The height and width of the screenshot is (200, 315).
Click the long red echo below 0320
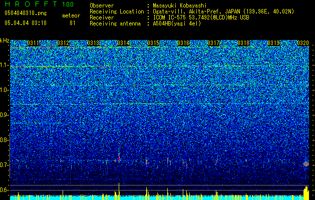(x=306, y=164)
